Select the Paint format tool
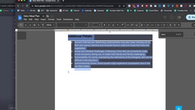This screenshot has width=195, height=110. pos(43,25)
